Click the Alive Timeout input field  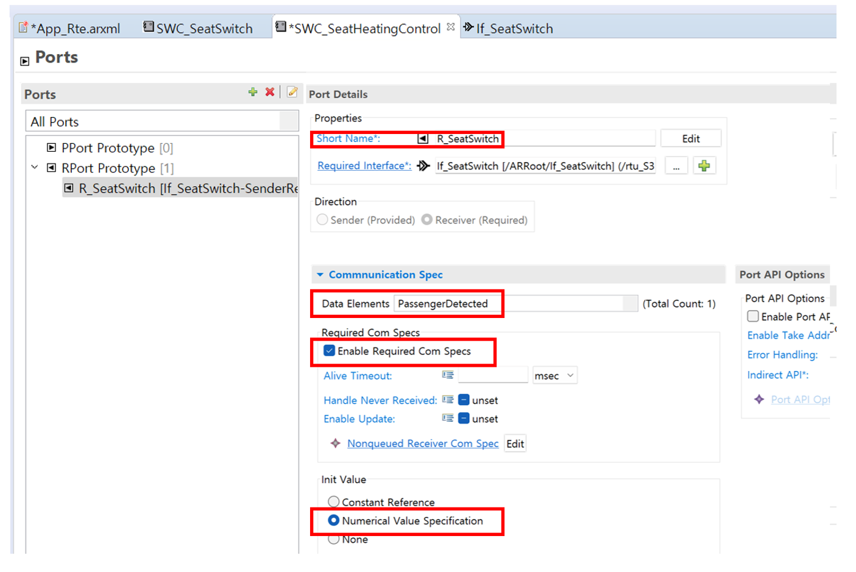click(x=492, y=375)
